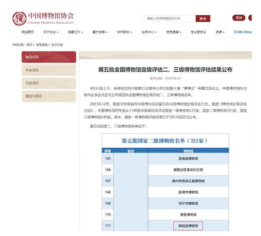Open the 学术研究 menu

125,32
